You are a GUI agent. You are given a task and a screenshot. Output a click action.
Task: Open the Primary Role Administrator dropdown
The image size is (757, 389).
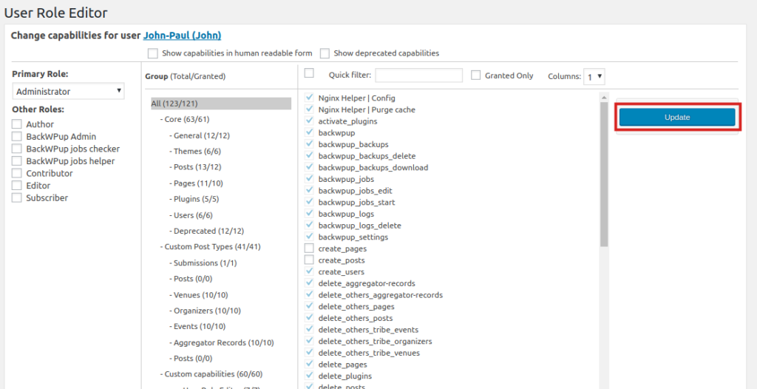pos(69,92)
